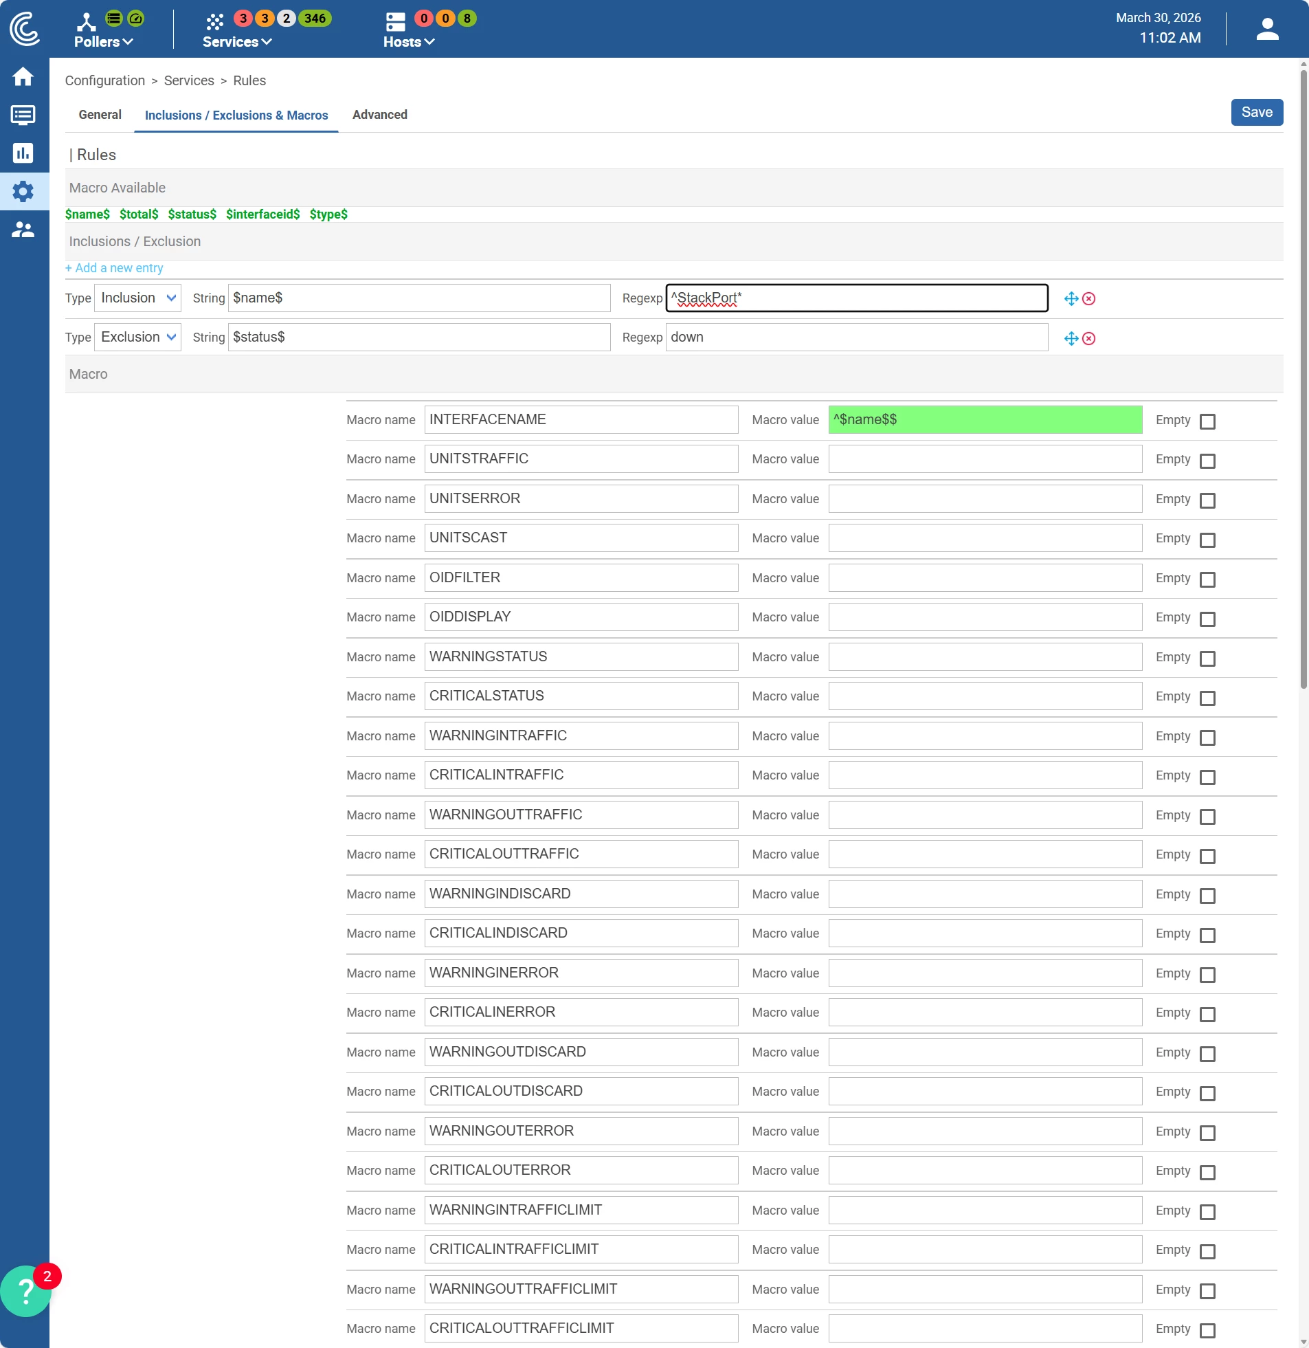Check Empty for the OIDDISPLAY macro
1309x1348 pixels.
(x=1207, y=619)
